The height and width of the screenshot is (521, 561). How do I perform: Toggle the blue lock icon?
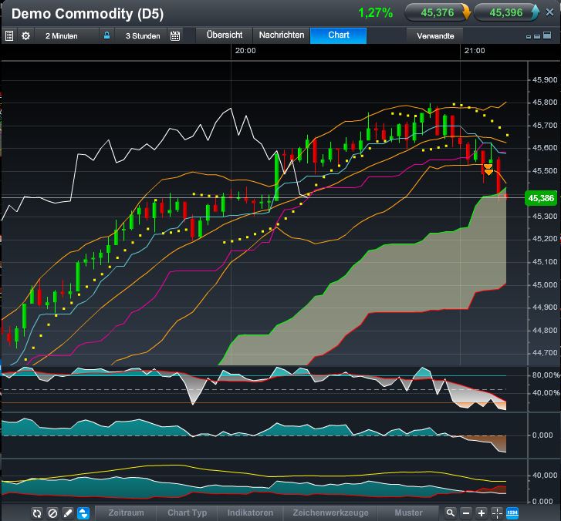(x=106, y=35)
